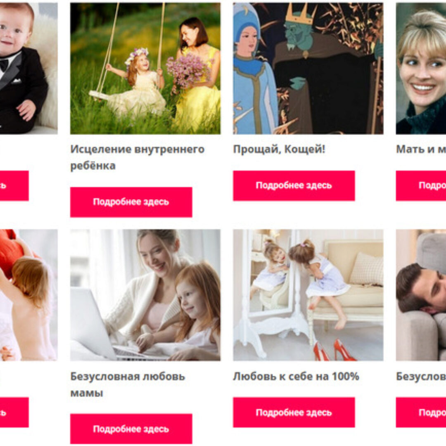The image size is (446, 446).
Task: Click 'Подробнее здесь' under 'Любовь к себе на 100%'
Action: tap(294, 412)
